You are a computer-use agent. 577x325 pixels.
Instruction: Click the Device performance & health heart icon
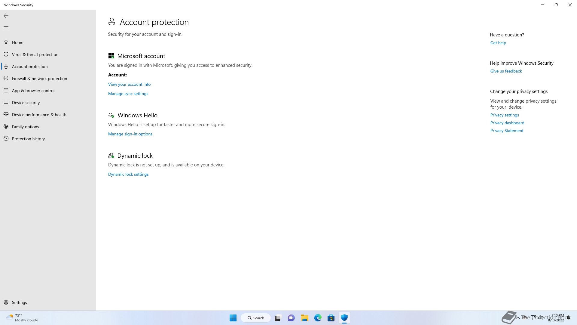pos(6,115)
